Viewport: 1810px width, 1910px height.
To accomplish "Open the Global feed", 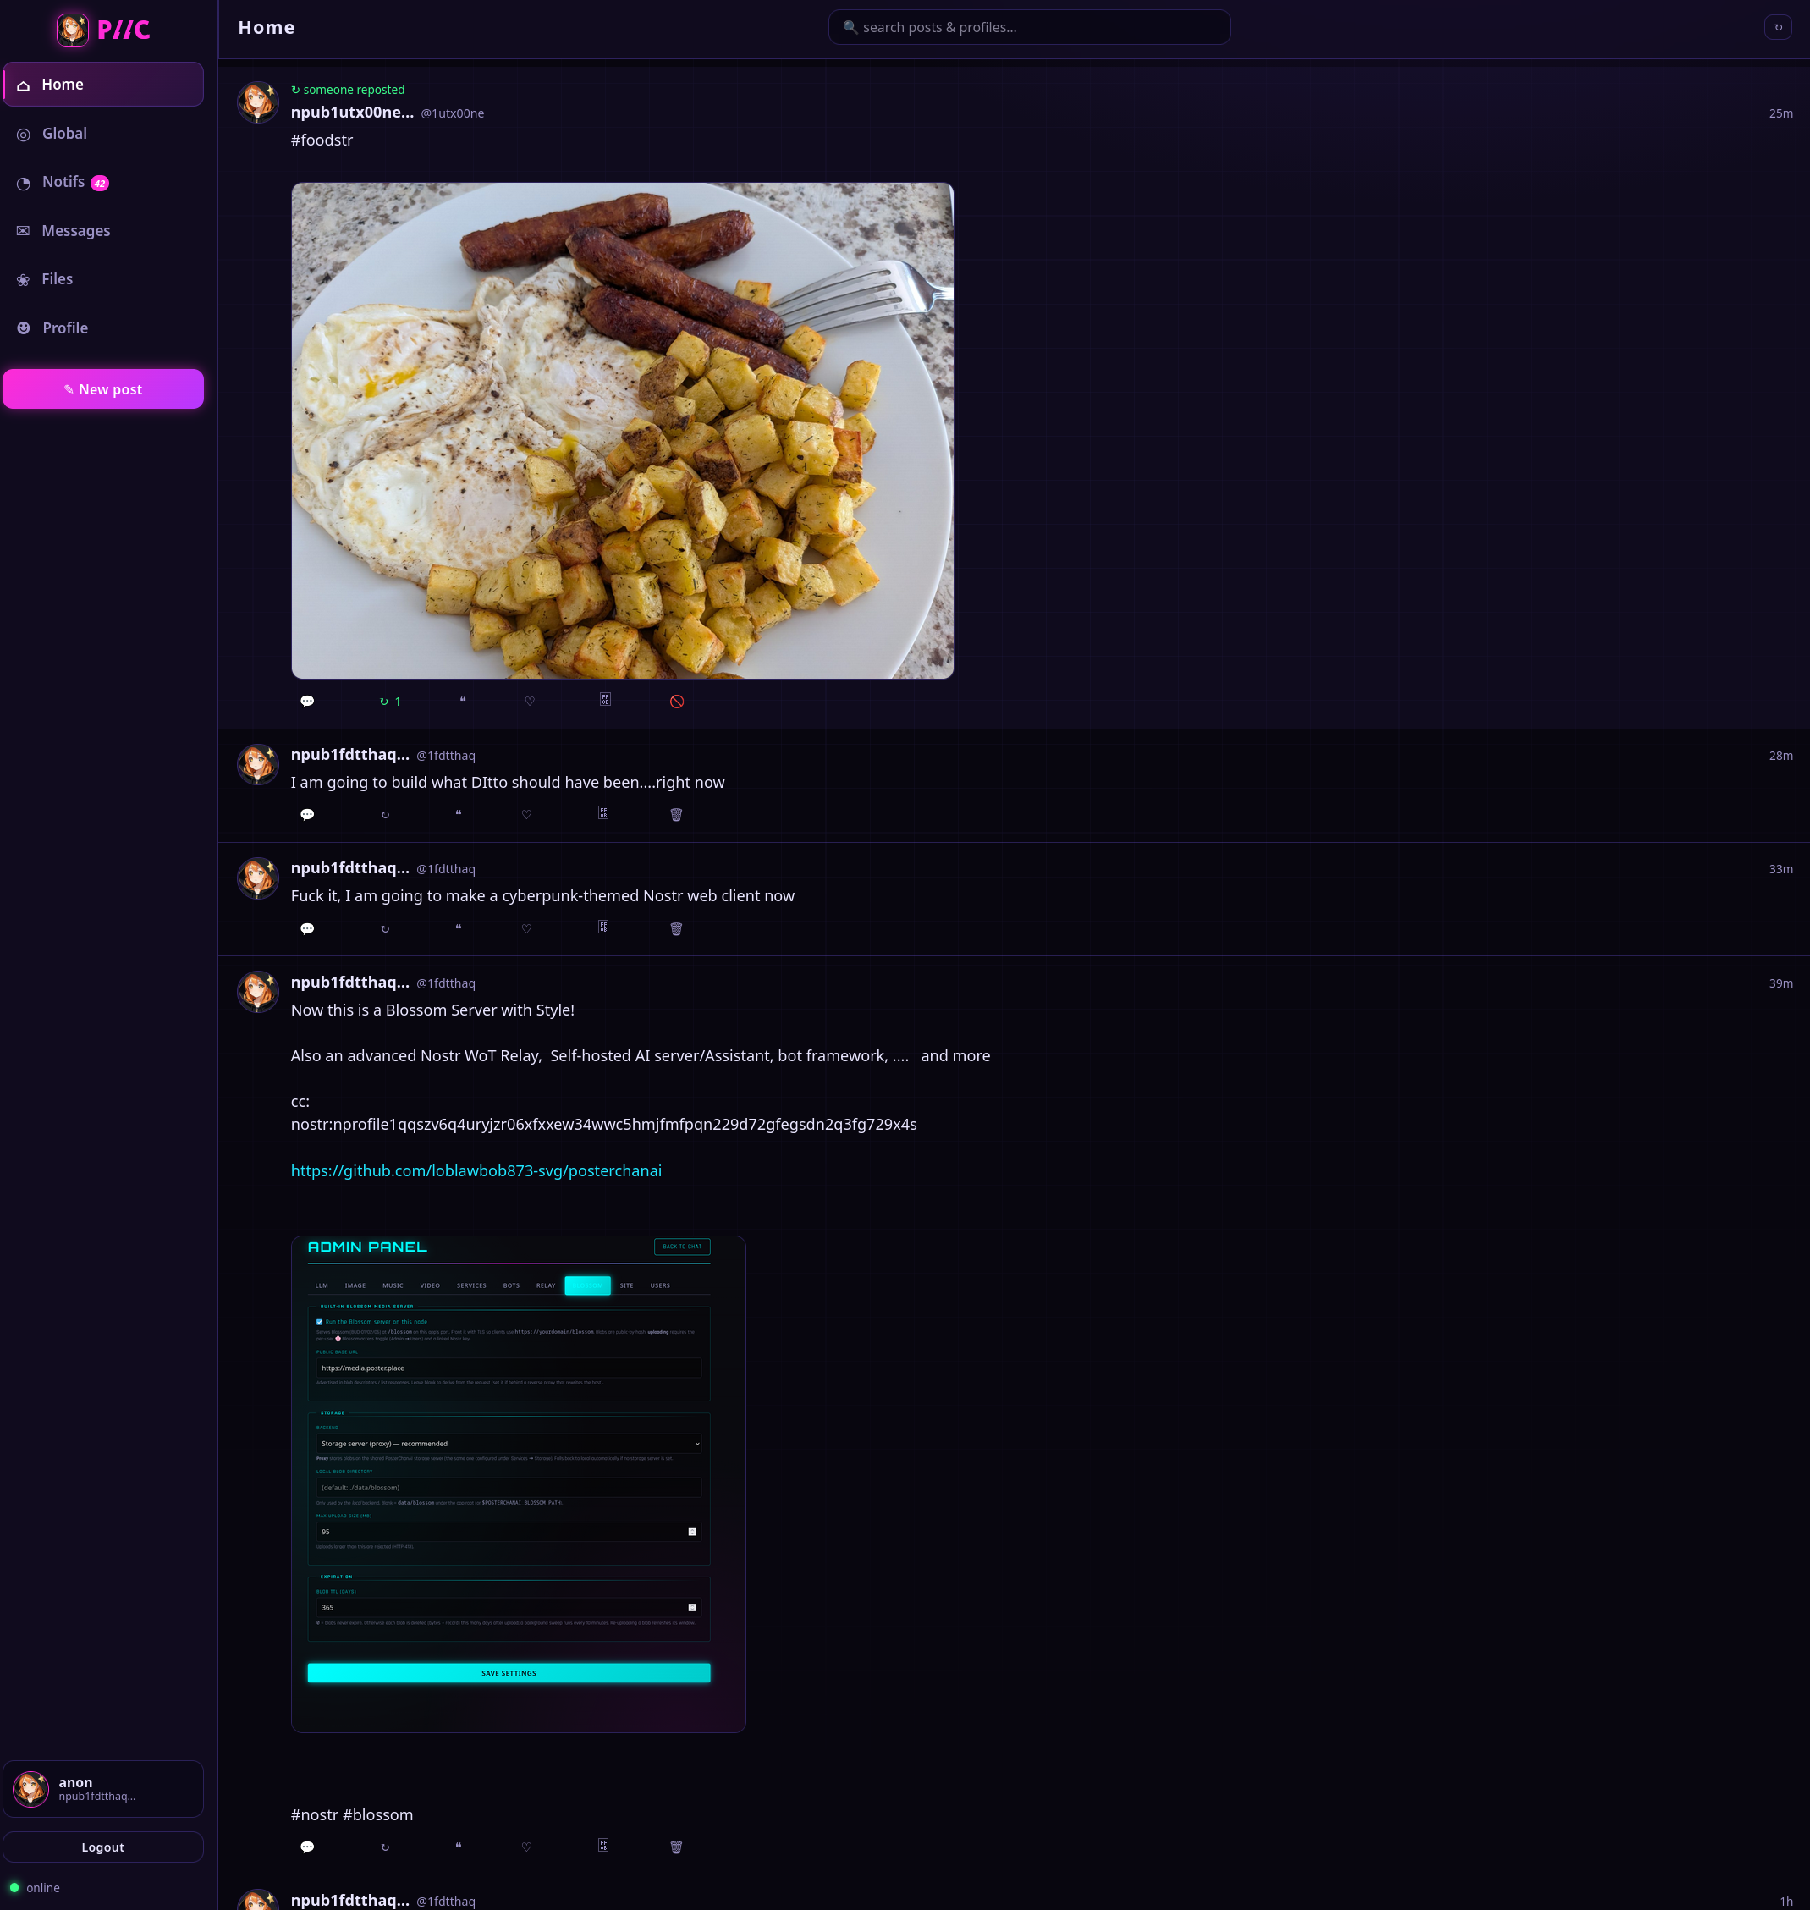I will pyautogui.click(x=103, y=133).
